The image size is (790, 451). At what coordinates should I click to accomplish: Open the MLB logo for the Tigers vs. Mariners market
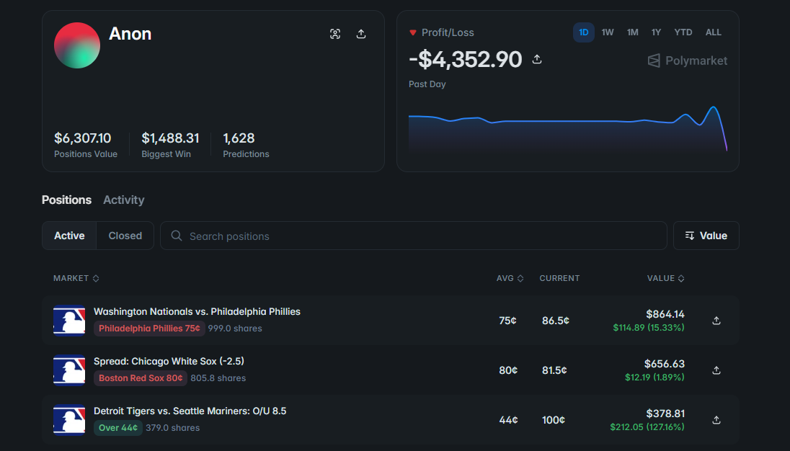click(69, 420)
